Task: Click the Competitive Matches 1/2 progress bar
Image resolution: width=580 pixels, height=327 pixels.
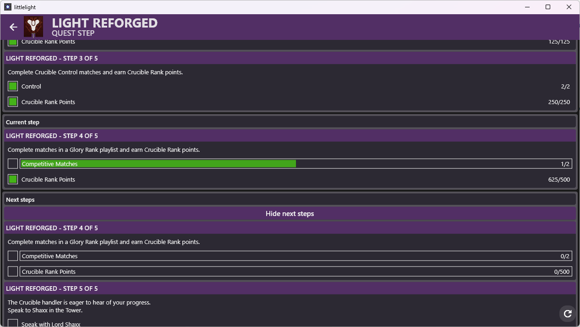Action: point(295,164)
